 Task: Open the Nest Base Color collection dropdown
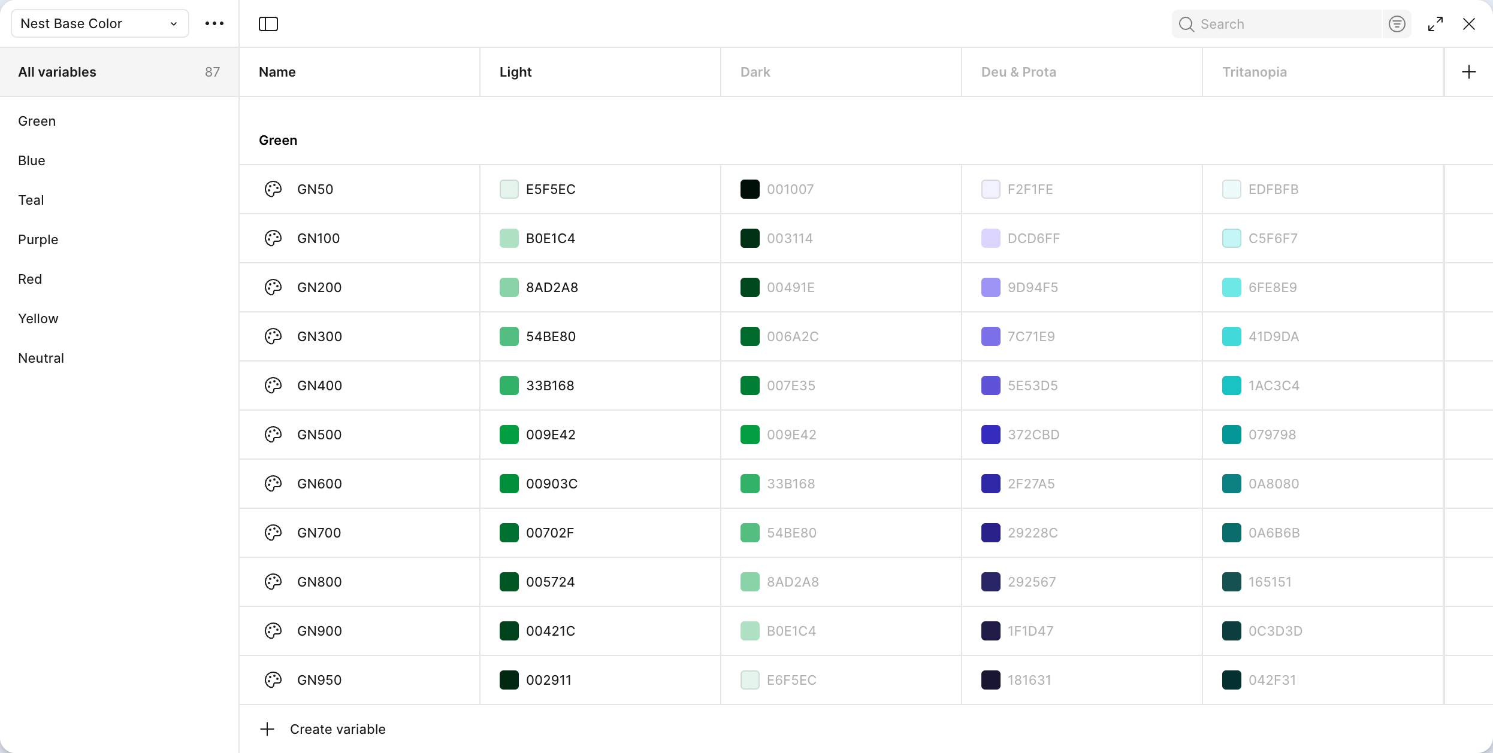(100, 23)
